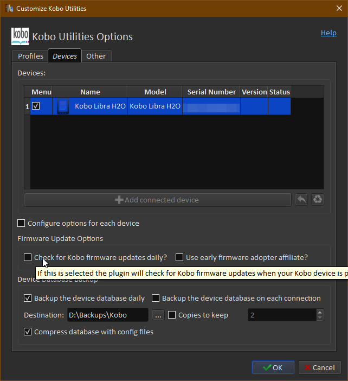This screenshot has height=381, width=348.
Task: Click the Copies to keep number field
Action: (x=282, y=315)
